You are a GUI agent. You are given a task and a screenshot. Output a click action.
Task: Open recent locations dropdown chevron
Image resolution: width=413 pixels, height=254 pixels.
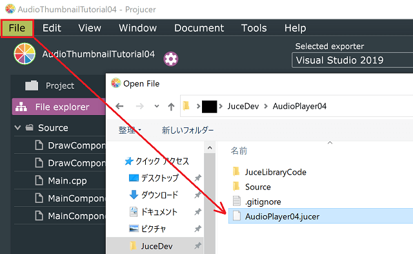[157, 106]
